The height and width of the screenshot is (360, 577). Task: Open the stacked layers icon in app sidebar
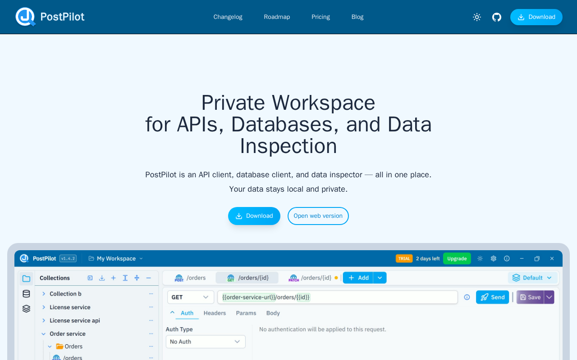click(x=26, y=309)
